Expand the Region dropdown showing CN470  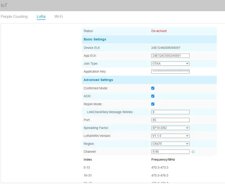pos(170,144)
